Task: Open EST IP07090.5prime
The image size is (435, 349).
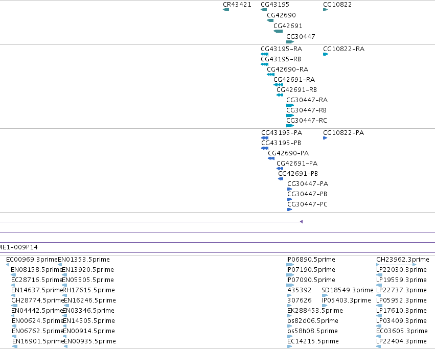Action: (290, 285)
